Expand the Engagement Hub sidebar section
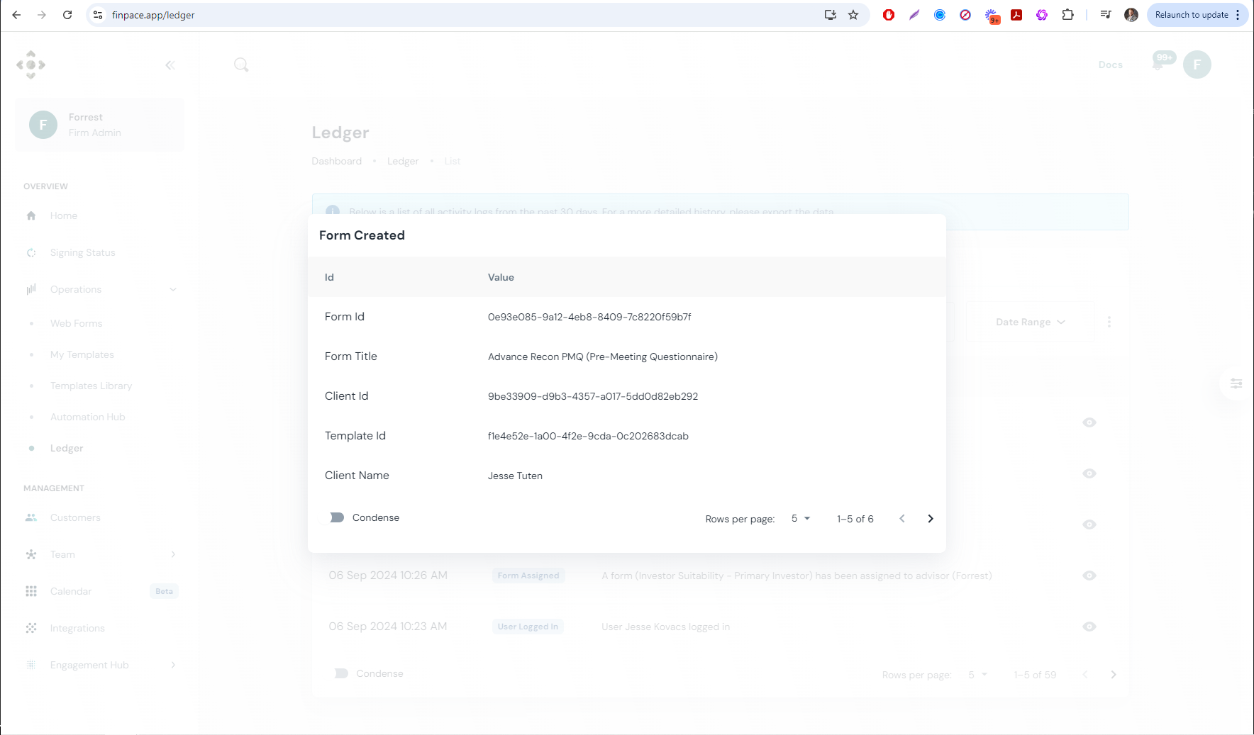This screenshot has width=1254, height=735. [x=99, y=665]
